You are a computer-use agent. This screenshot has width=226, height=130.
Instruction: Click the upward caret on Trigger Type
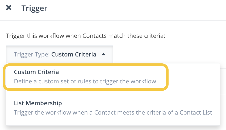103,54
